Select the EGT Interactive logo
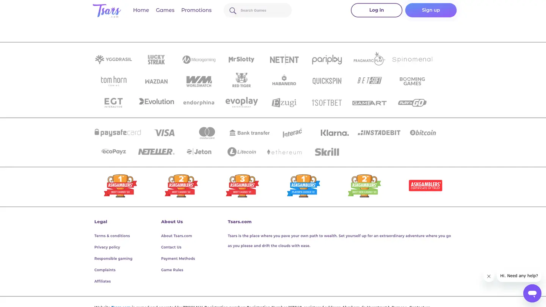Image resolution: width=546 pixels, height=307 pixels. [113, 103]
